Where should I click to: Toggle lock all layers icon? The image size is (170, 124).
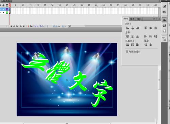[3, 5]
